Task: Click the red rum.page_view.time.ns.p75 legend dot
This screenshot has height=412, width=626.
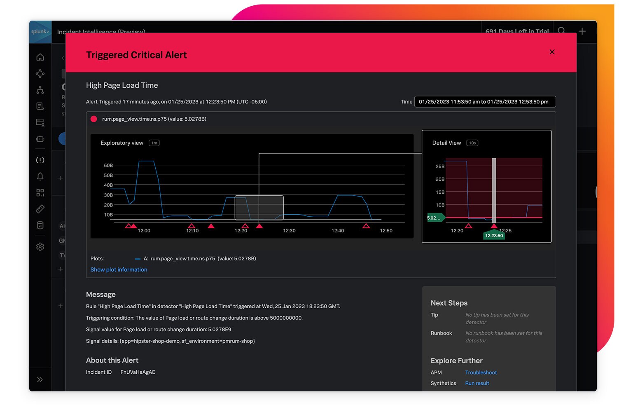Action: click(94, 119)
